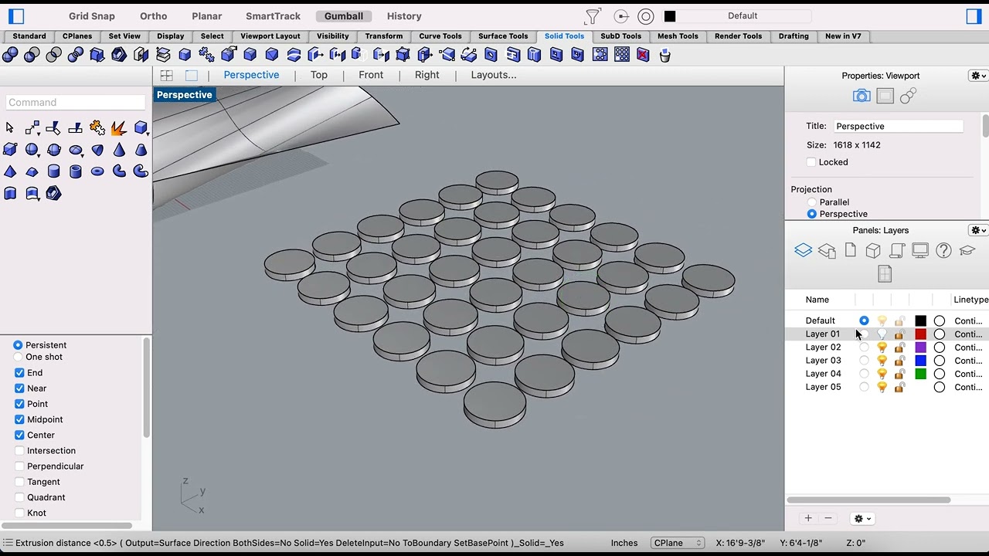The image size is (989, 556).
Task: Select the Paraboloid solid tool
Action: click(x=97, y=150)
